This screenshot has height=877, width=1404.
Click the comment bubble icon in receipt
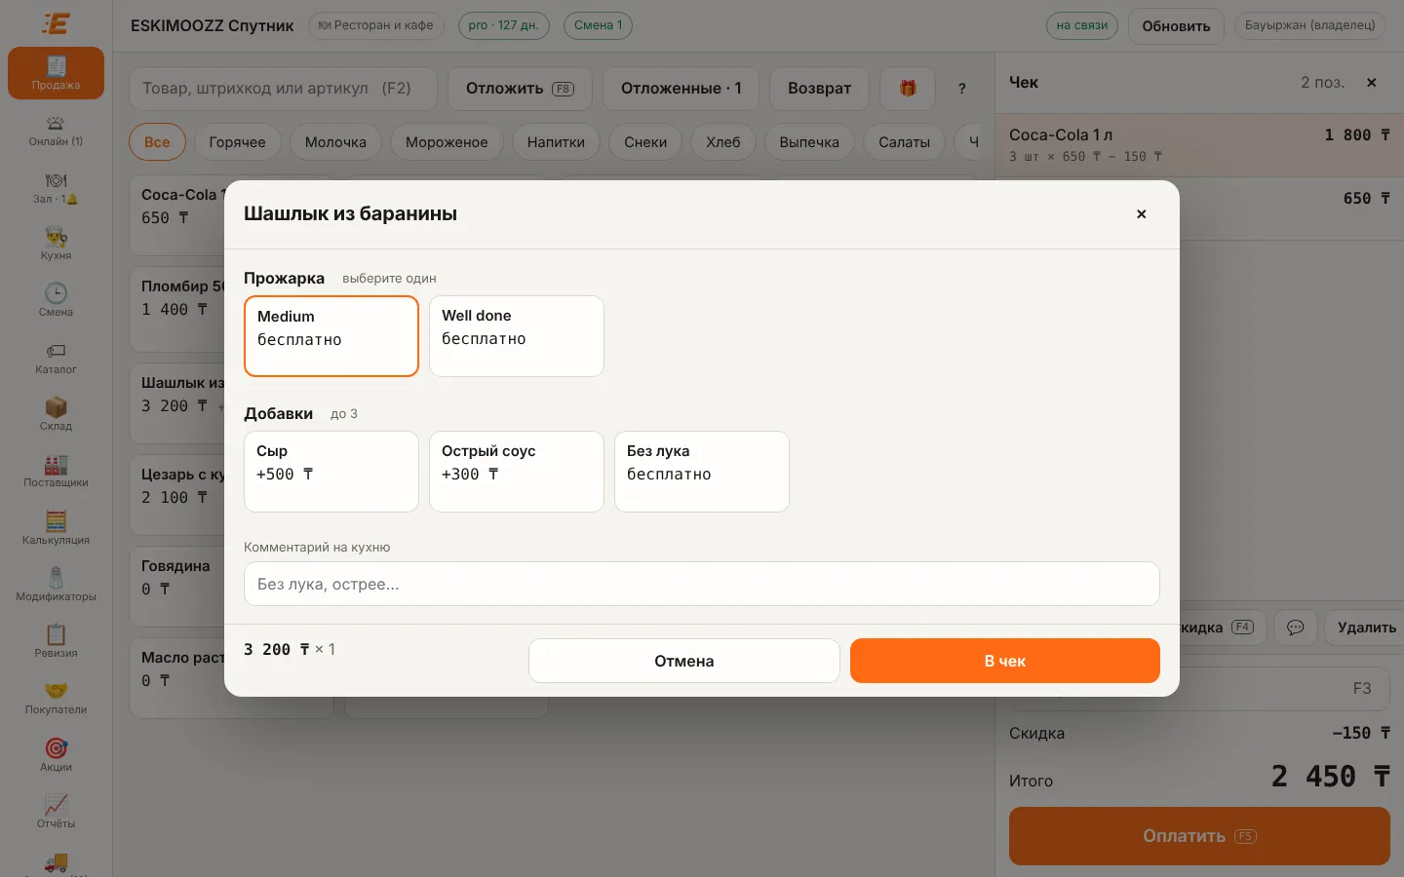tap(1295, 628)
